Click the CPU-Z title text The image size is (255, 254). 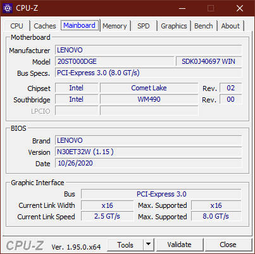[27, 8]
